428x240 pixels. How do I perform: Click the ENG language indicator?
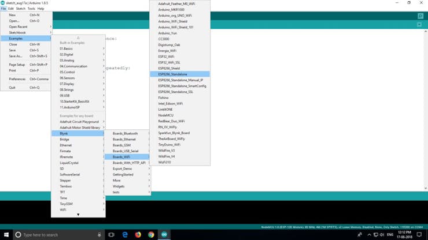click(x=390, y=235)
